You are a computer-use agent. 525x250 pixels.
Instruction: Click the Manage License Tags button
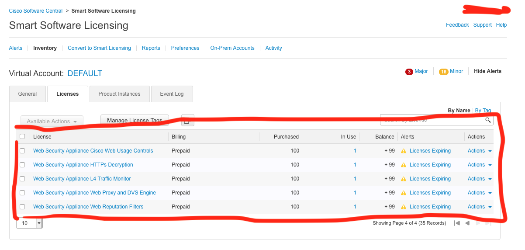tap(135, 121)
